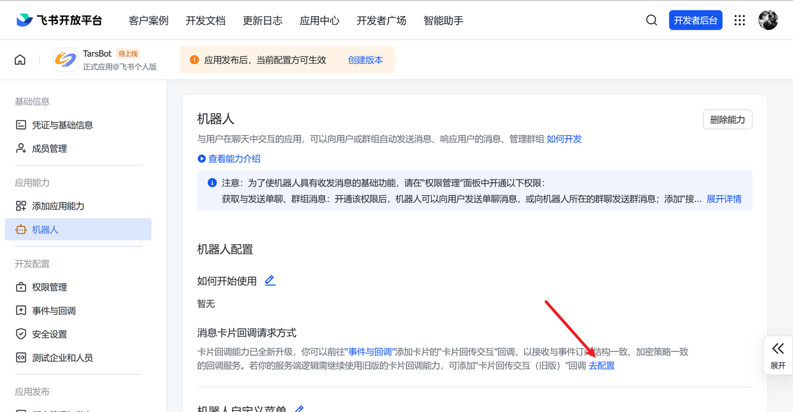Open 应用中心 in top navigation

pos(319,20)
